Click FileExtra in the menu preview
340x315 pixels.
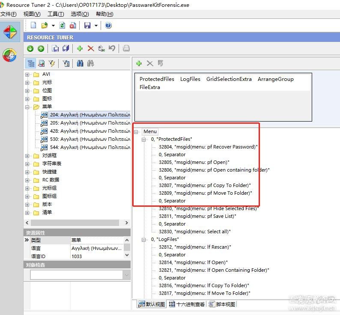click(149, 87)
